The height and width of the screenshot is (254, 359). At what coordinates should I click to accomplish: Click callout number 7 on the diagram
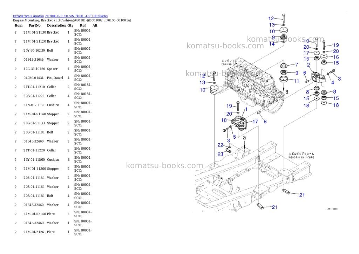pyautogui.click(x=297, y=65)
